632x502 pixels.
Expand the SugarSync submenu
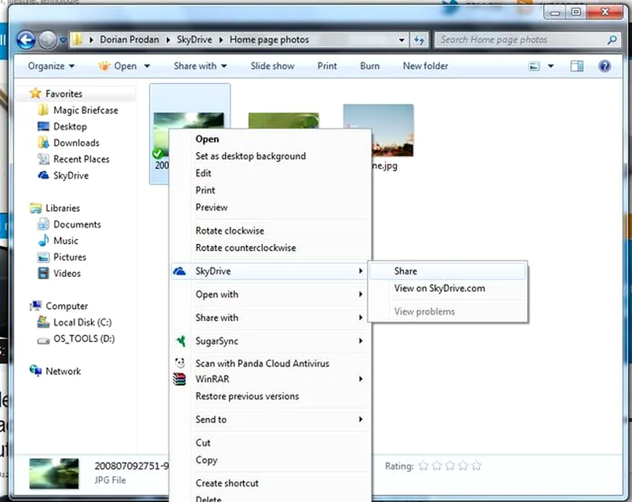point(216,341)
